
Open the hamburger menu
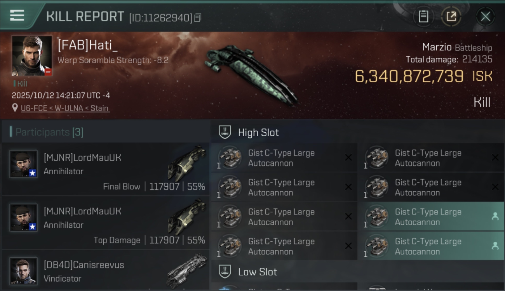tap(17, 15)
